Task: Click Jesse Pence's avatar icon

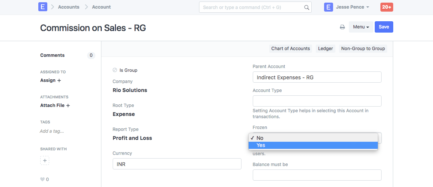Action: pyautogui.click(x=329, y=7)
